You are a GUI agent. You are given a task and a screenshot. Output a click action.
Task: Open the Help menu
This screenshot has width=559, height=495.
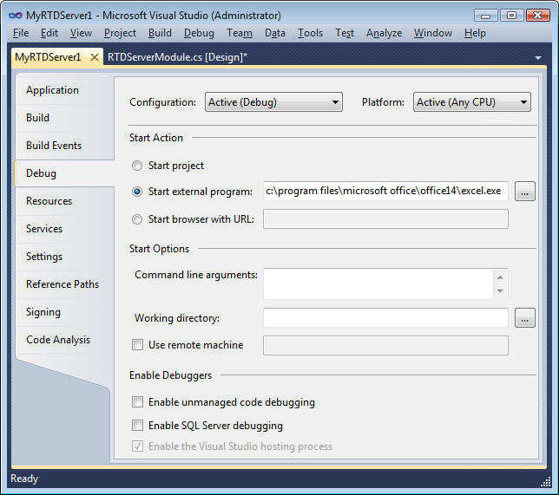(x=475, y=33)
